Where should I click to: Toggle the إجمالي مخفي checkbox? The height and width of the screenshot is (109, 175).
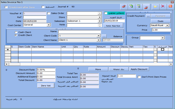[x=106, y=13]
